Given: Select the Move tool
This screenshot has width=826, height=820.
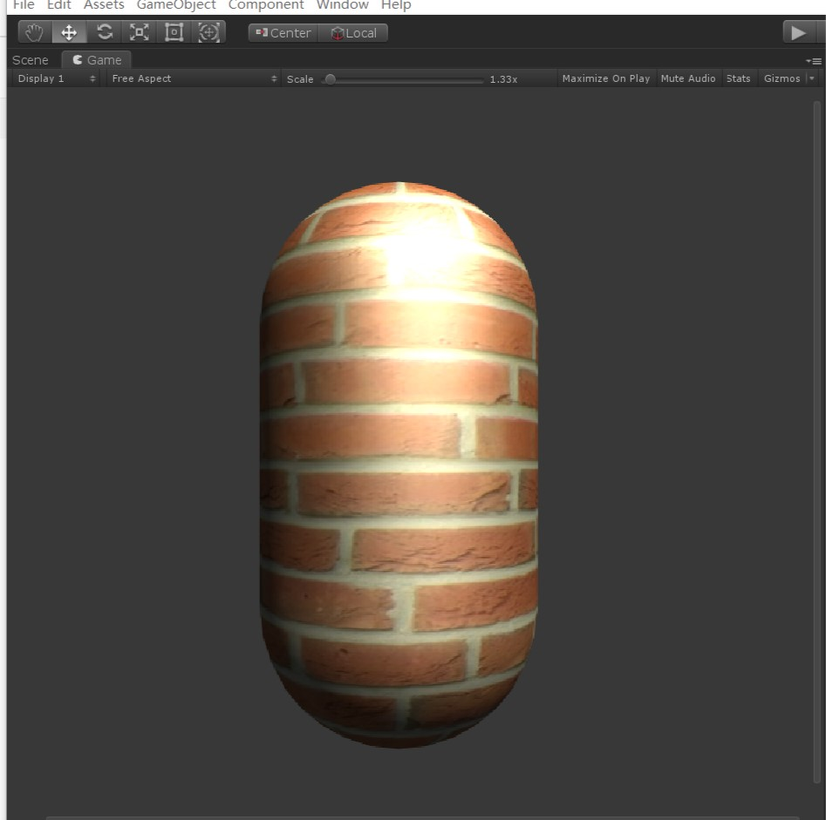Looking at the screenshot, I should 69,31.
